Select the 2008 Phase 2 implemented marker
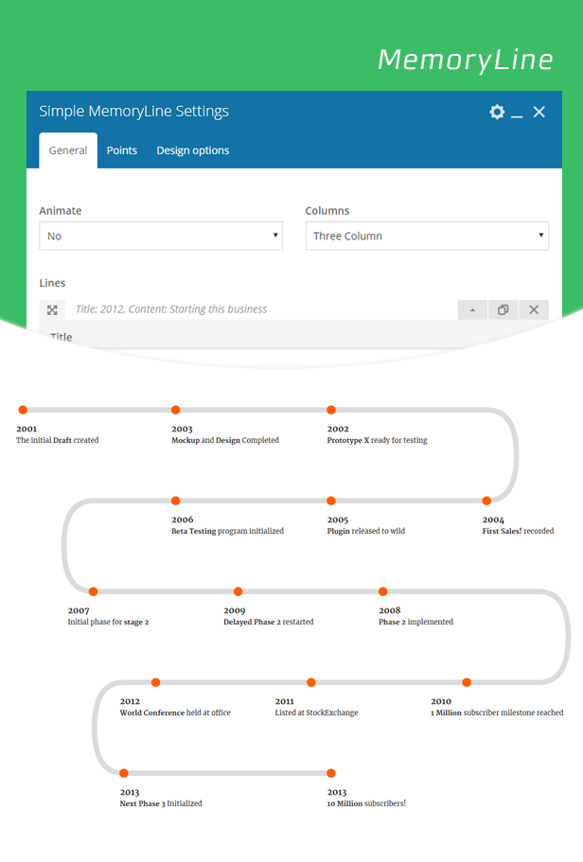 (x=383, y=591)
